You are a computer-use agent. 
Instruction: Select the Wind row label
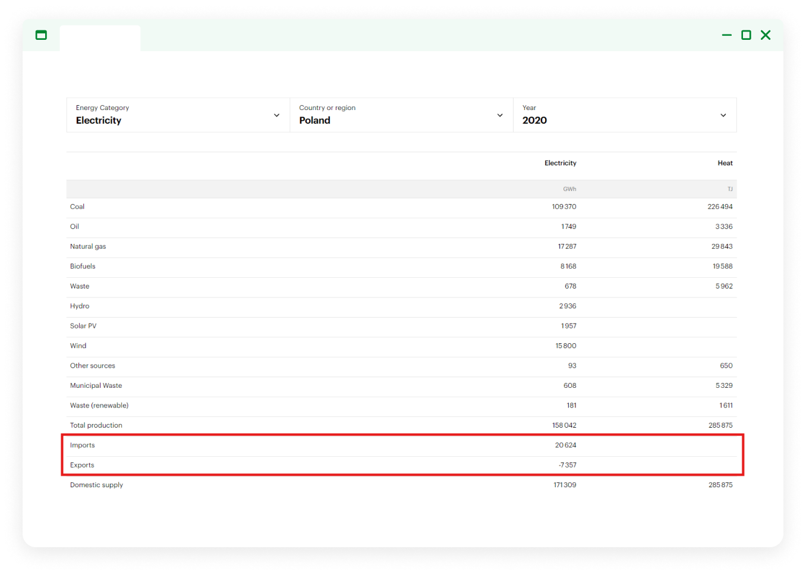pyautogui.click(x=78, y=346)
